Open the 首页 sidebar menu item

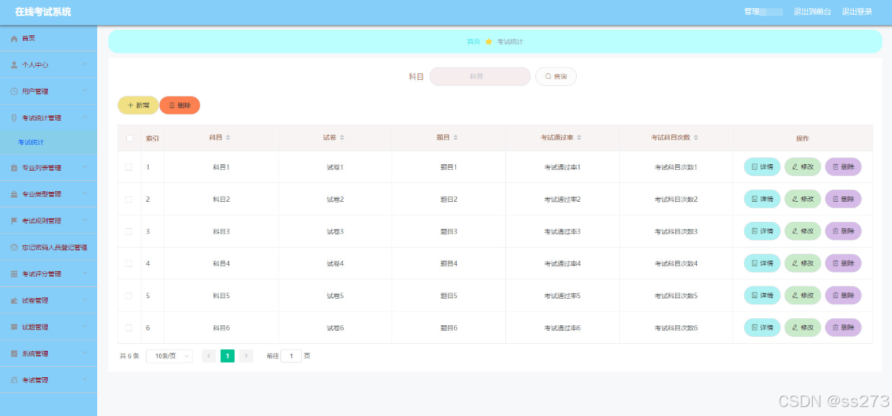click(x=49, y=39)
